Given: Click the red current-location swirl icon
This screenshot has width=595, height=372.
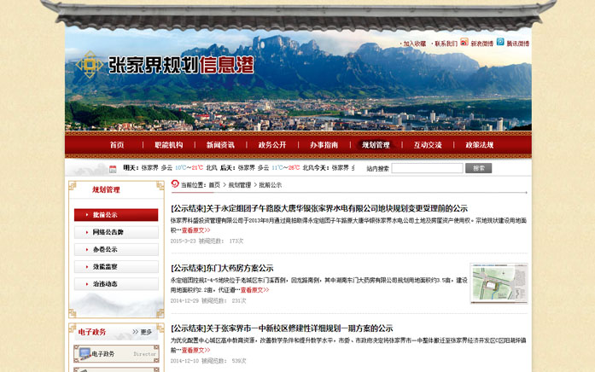Looking at the screenshot, I should pyautogui.click(x=174, y=184).
